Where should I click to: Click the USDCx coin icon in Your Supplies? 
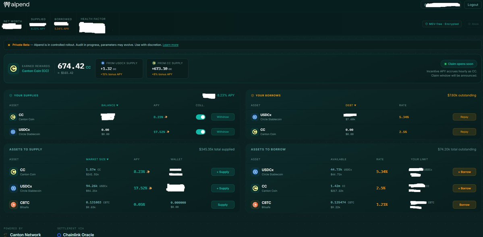[13, 132]
